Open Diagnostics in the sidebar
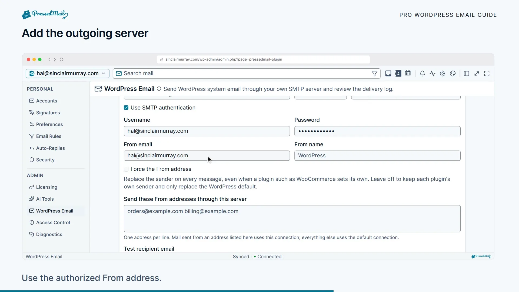Screen dimensions: 519x292 (56, 234)
